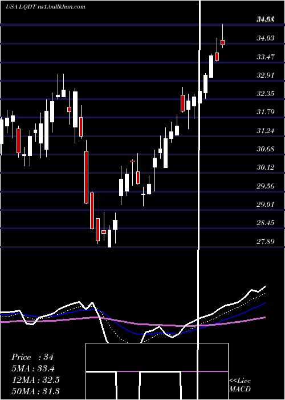The image size is (285, 400).
Task: Click the 27.89 price axis label
Action: pos(266,241)
